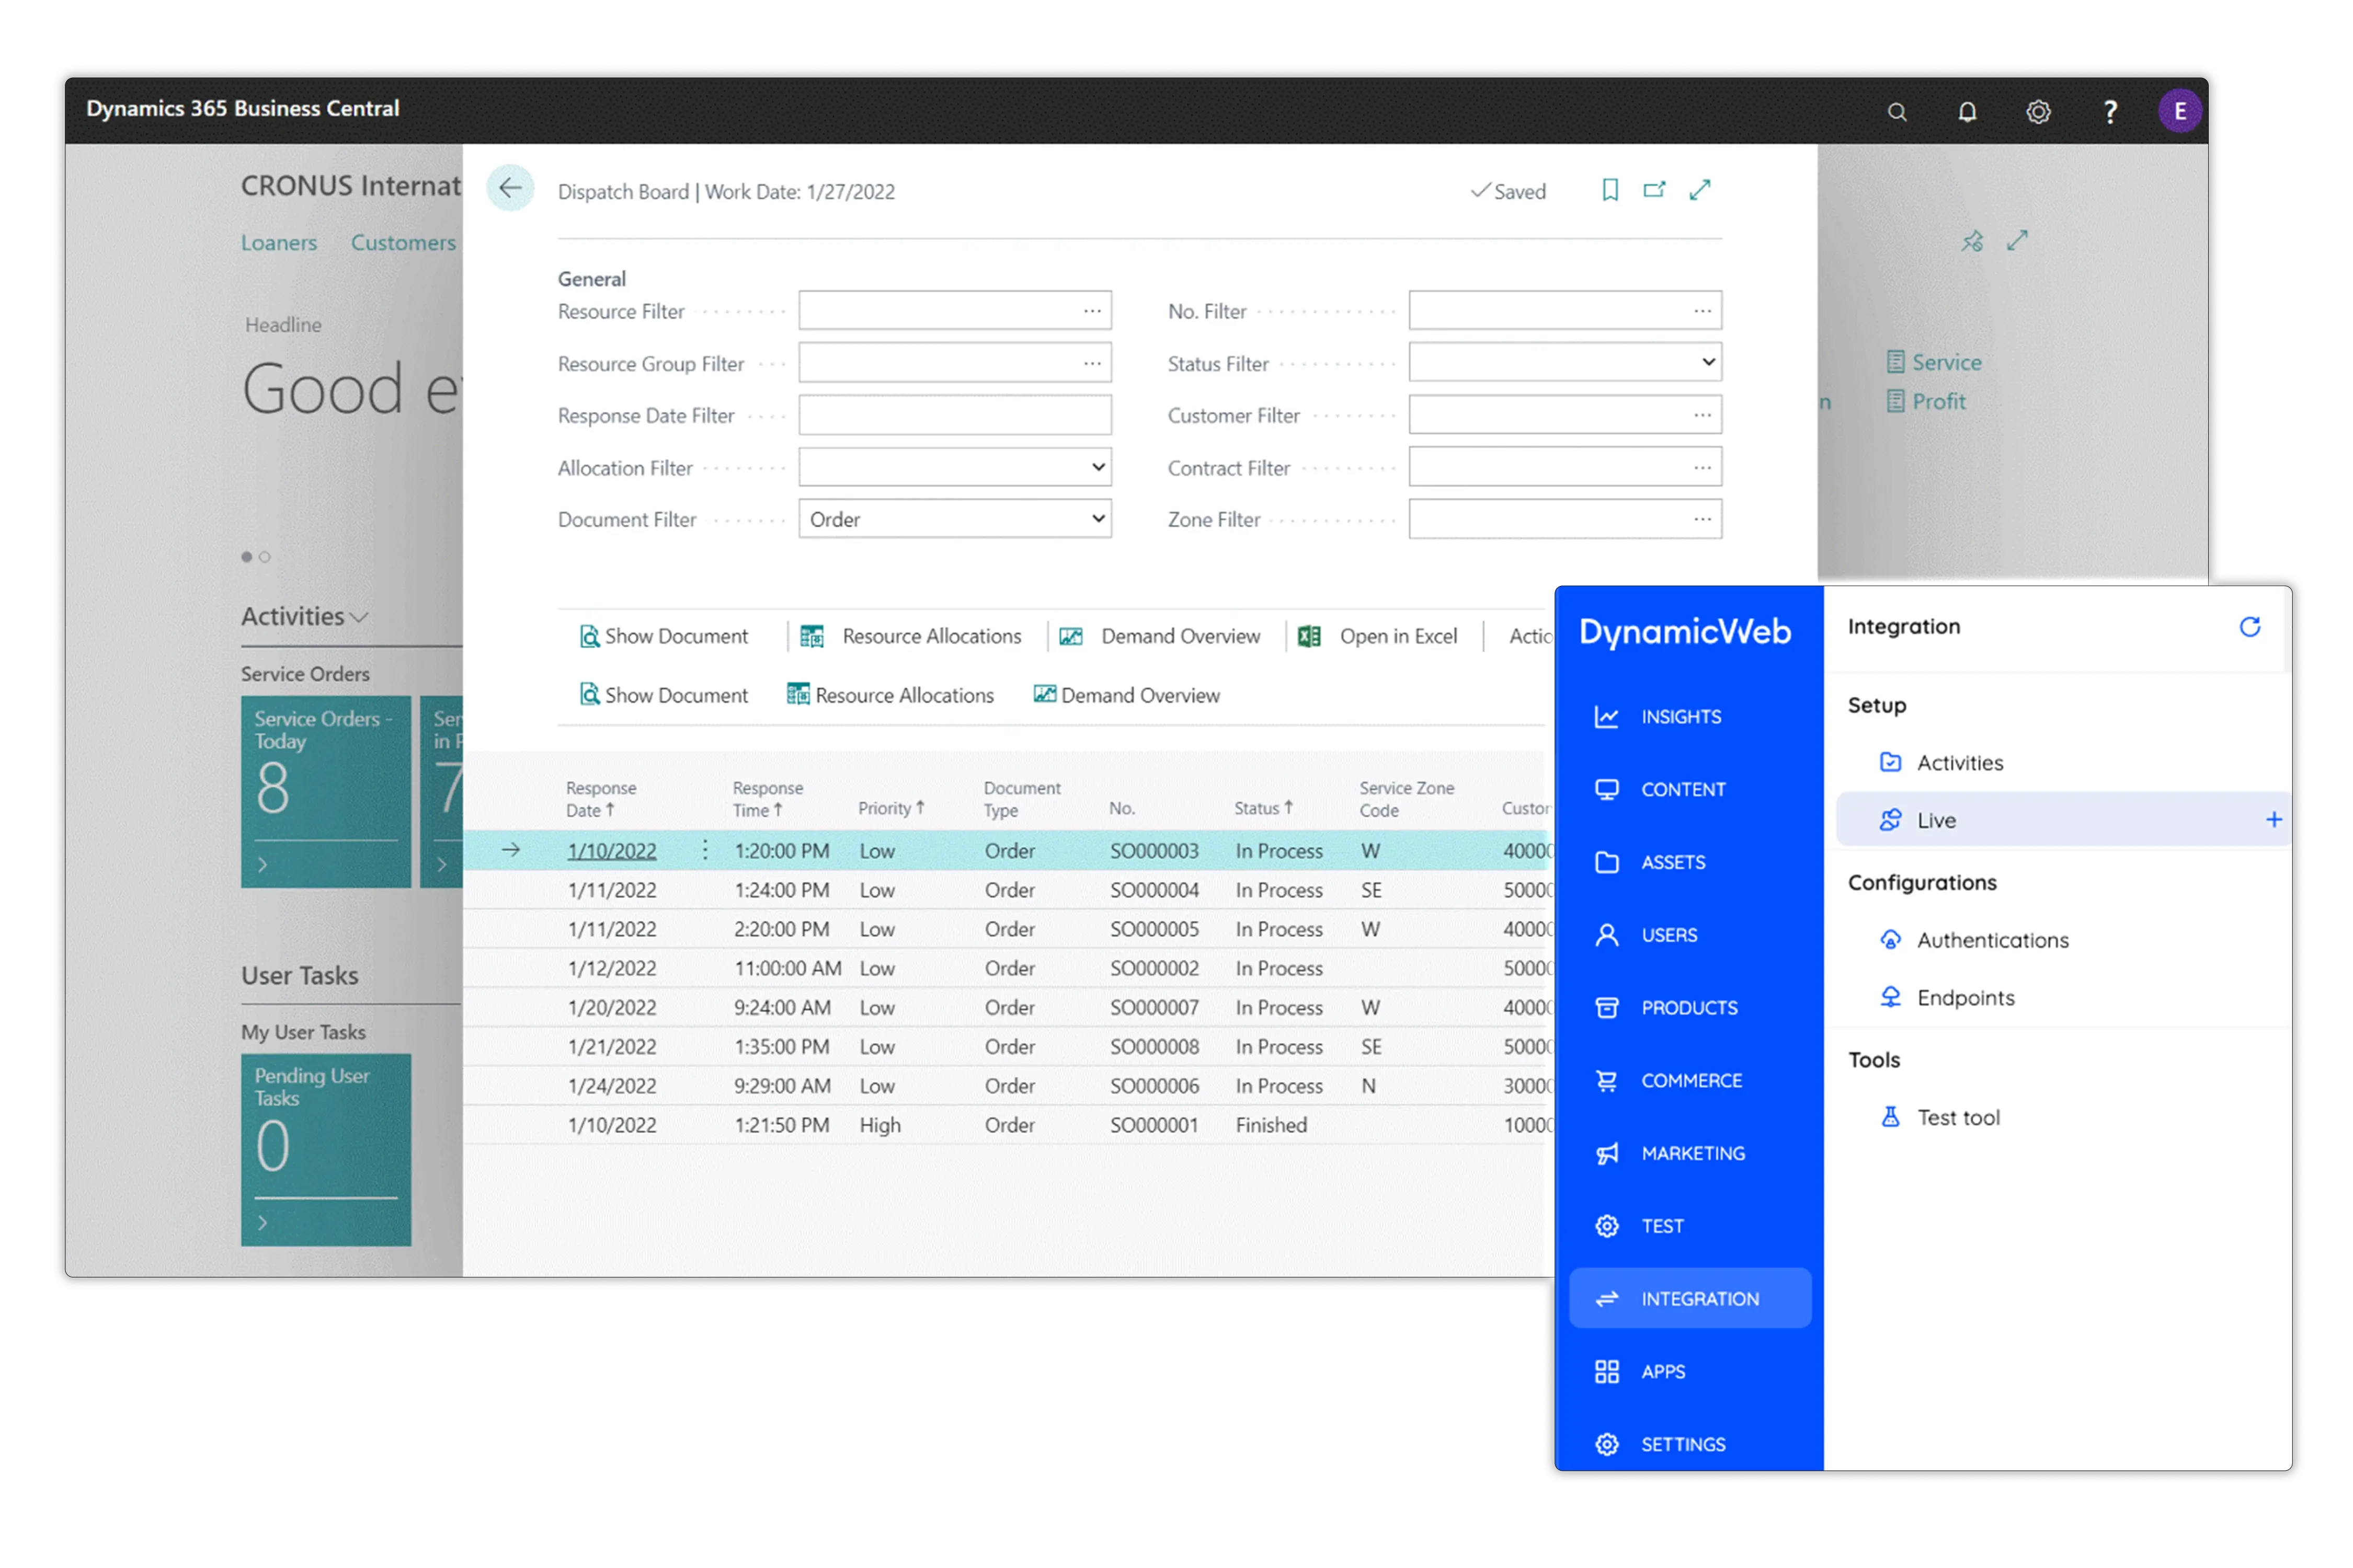Click the refresh icon in Integration panel
2353x1568 pixels.
coord(2249,627)
